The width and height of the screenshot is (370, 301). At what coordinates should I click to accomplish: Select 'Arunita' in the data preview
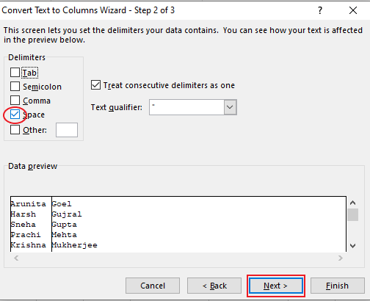pyautogui.click(x=28, y=204)
